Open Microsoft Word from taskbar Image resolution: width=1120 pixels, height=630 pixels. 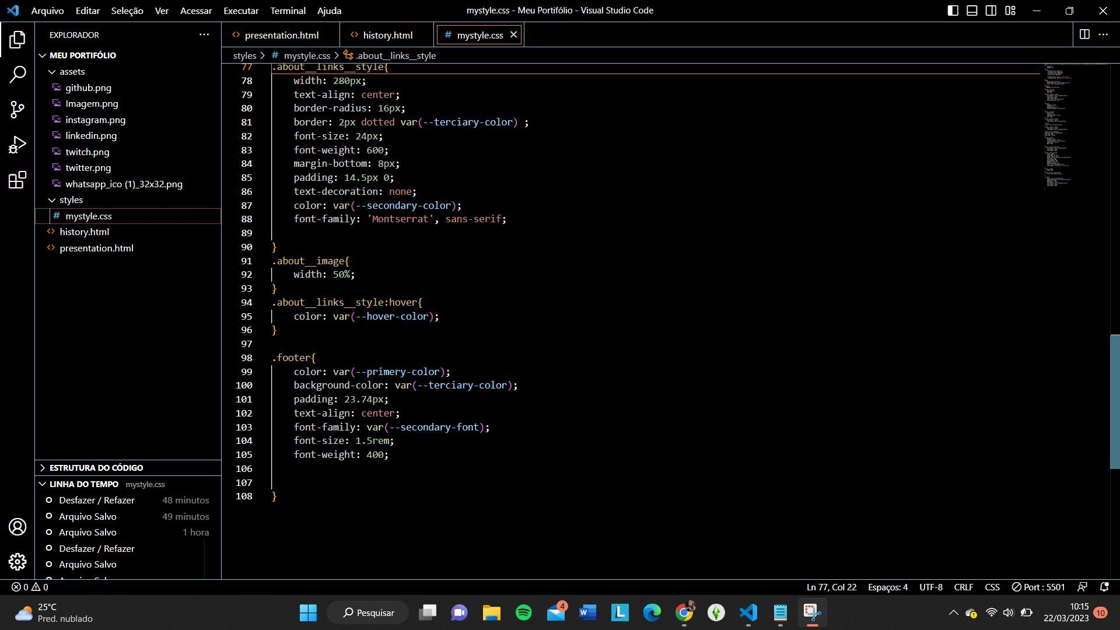588,612
